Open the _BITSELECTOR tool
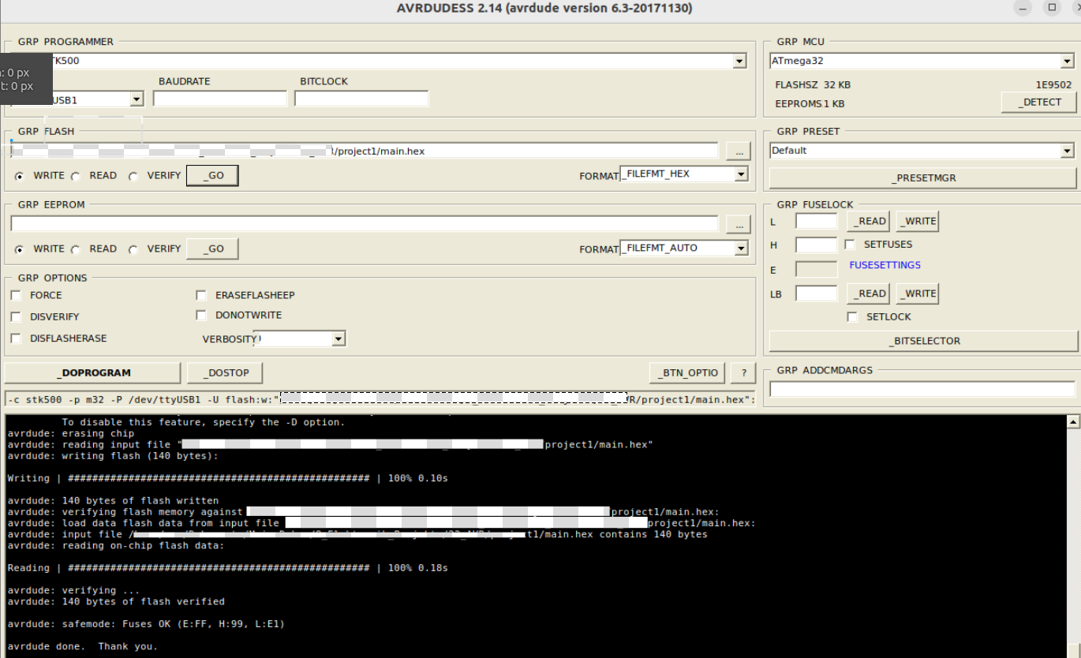The height and width of the screenshot is (658, 1081). pyautogui.click(x=923, y=341)
